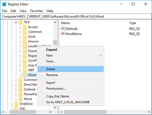Click the Access folder icon

click(x=25, y=27)
